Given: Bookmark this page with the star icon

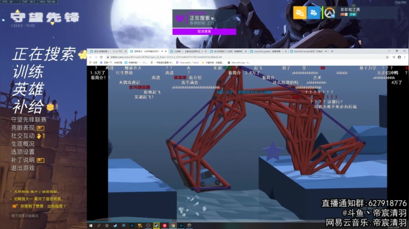Looking at the screenshot, I should [x=387, y=57].
